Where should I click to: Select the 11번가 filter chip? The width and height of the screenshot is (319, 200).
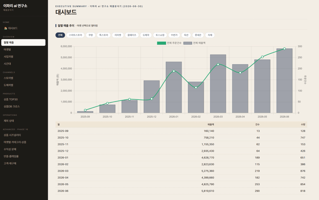[174, 35]
